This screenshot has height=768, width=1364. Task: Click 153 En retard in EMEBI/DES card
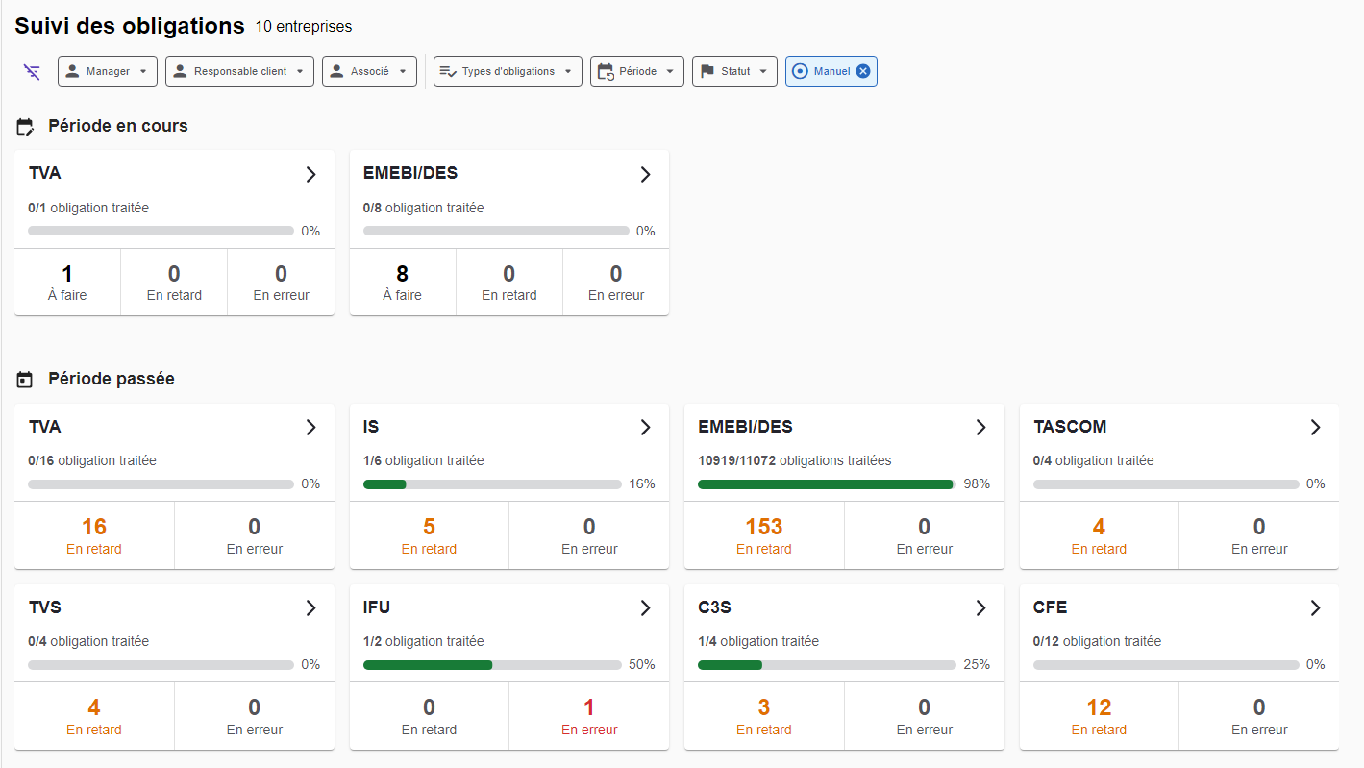(764, 535)
